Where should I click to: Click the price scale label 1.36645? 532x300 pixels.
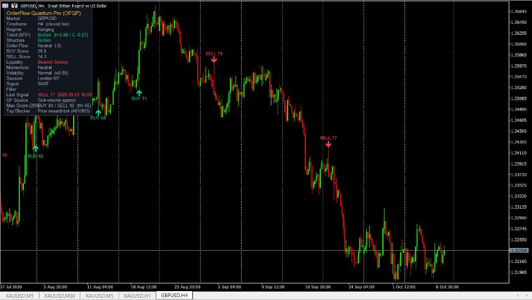pos(519,12)
